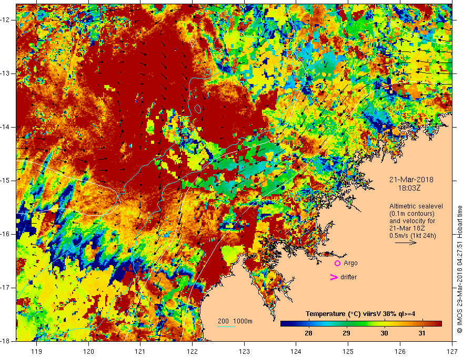Viewport: 463px width, 357px height.
Task: Click the colorbar tick label '28'
Action: point(308,333)
